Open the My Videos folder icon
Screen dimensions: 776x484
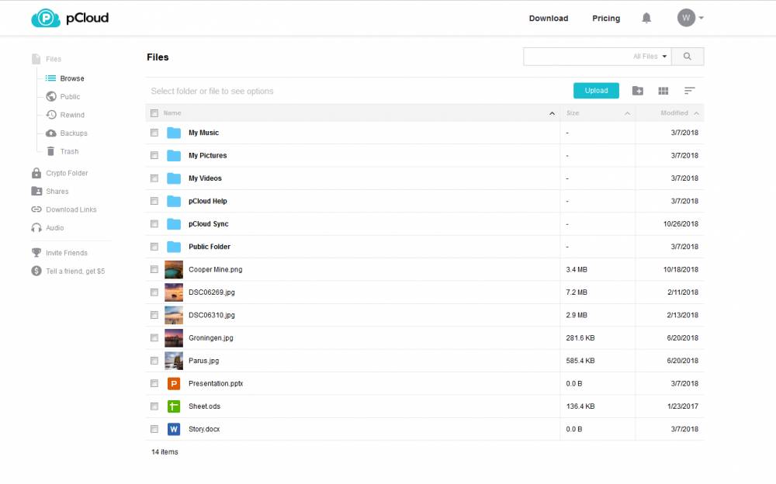[x=174, y=178]
